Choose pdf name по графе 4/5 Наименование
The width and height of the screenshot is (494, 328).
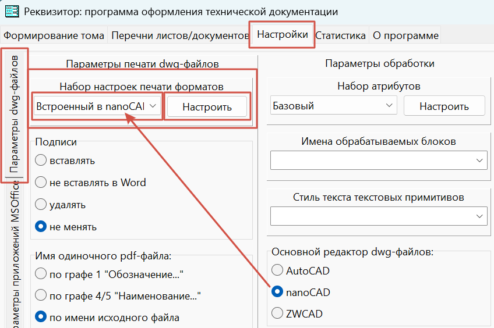tap(118, 295)
